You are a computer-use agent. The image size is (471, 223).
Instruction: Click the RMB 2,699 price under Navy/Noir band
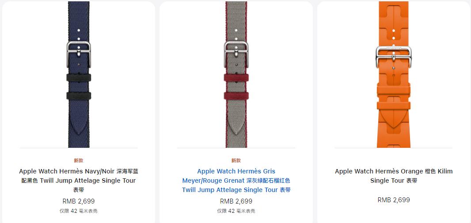point(79,201)
